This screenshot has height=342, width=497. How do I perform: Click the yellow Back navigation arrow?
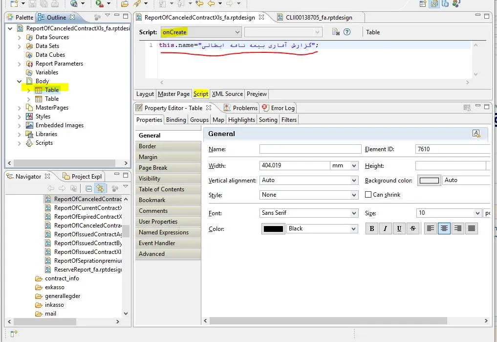point(211,3)
